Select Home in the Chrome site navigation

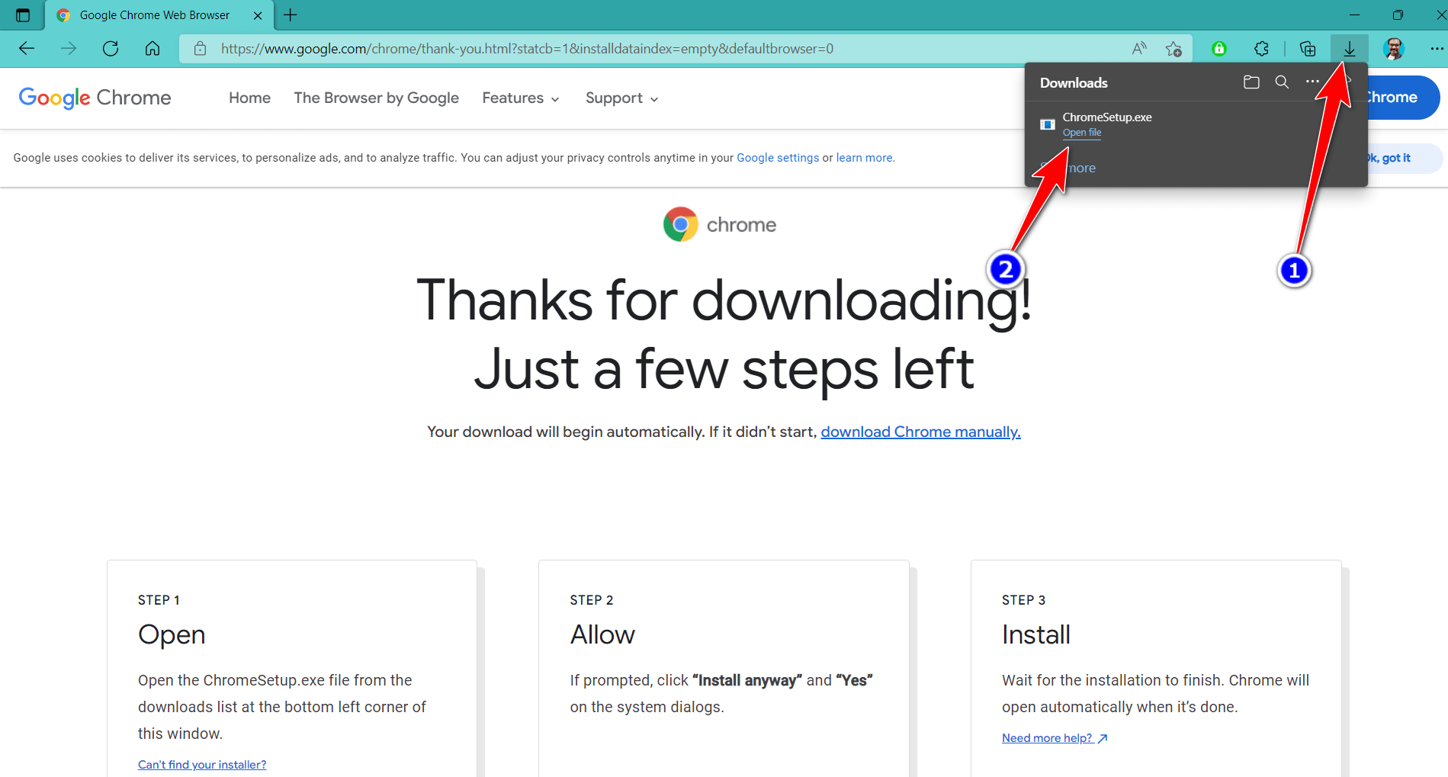coord(249,98)
